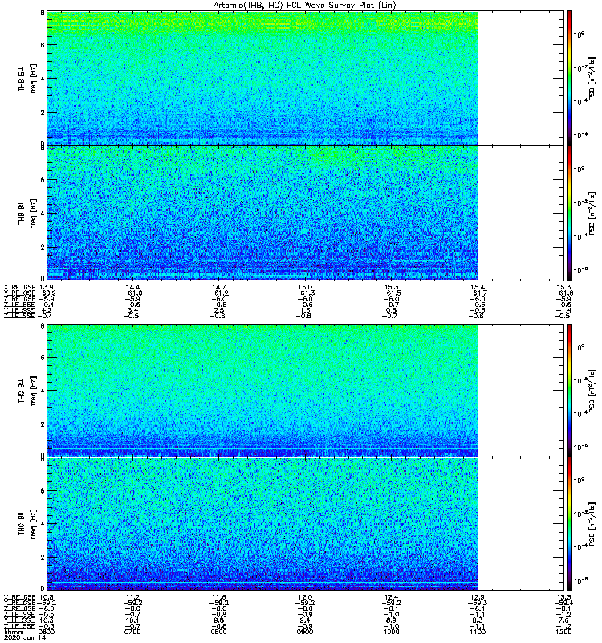Select the THC B-parallel spectrogram panel
The image size is (602, 643).
tap(305, 524)
